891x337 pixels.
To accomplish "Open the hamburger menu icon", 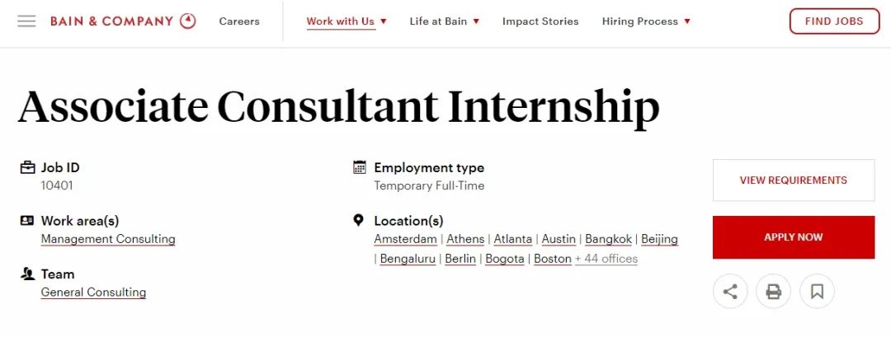I will (x=26, y=21).
